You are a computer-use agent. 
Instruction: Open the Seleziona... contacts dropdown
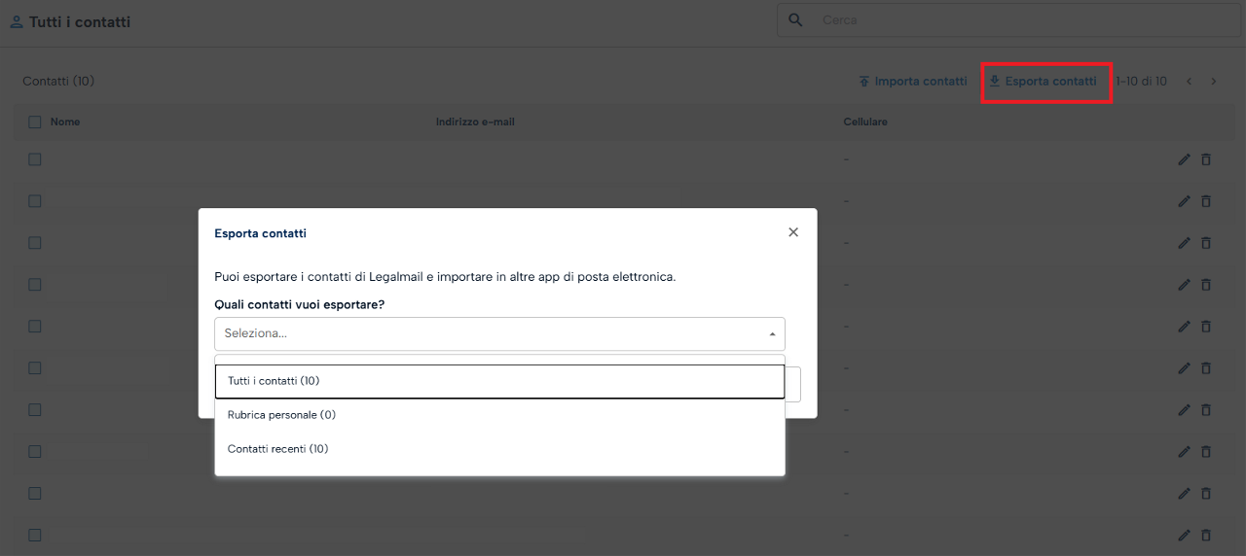[x=499, y=333]
